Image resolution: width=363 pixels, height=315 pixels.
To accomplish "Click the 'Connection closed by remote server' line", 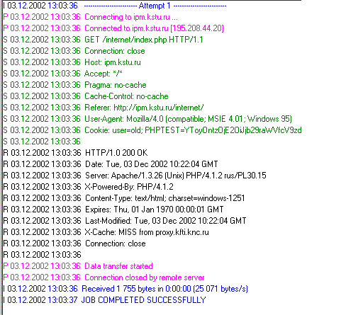I will pyautogui.click(x=104, y=277).
